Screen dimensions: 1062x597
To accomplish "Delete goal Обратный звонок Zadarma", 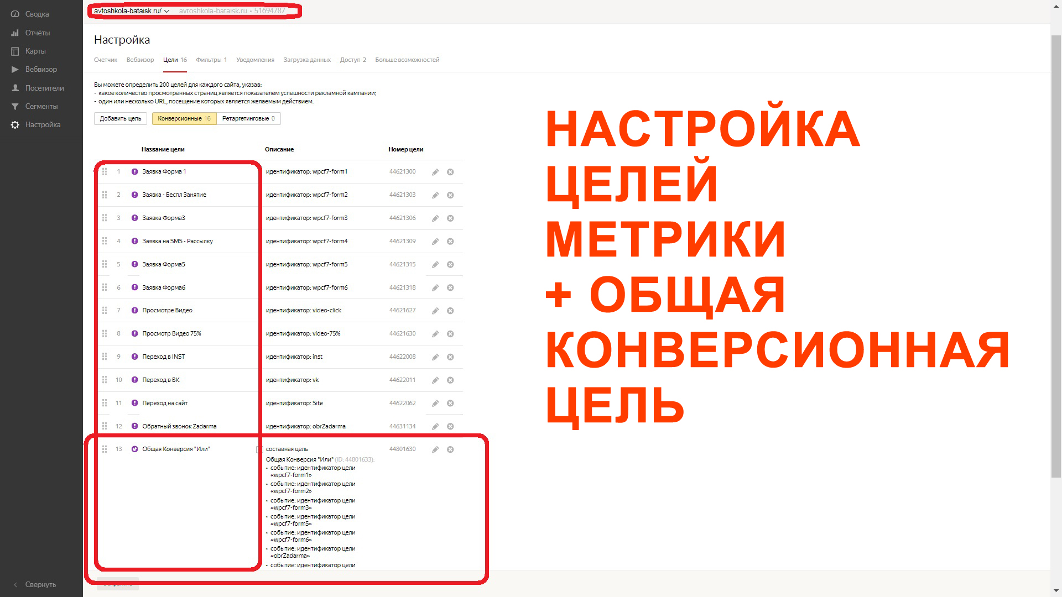I will (450, 427).
